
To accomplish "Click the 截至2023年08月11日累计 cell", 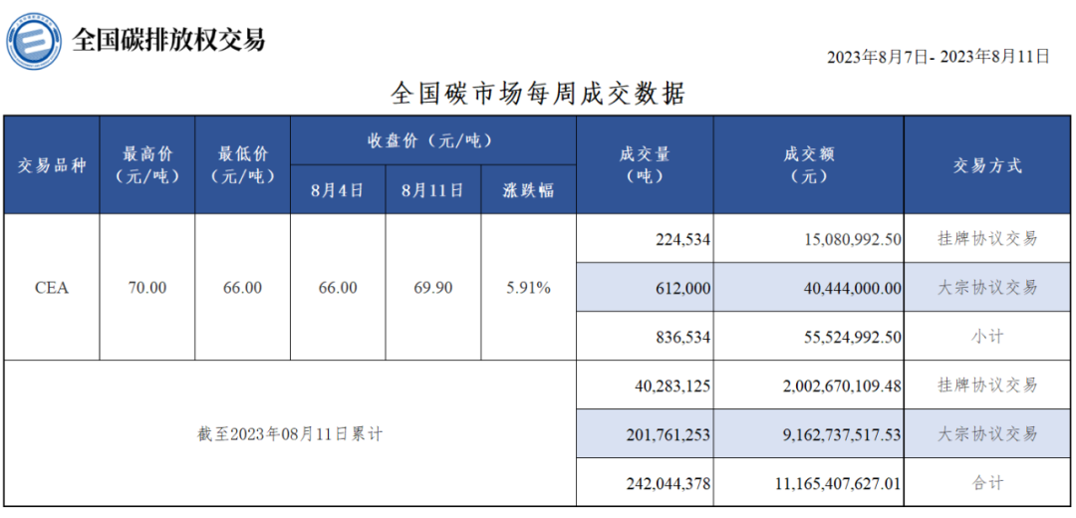I will 290,434.
